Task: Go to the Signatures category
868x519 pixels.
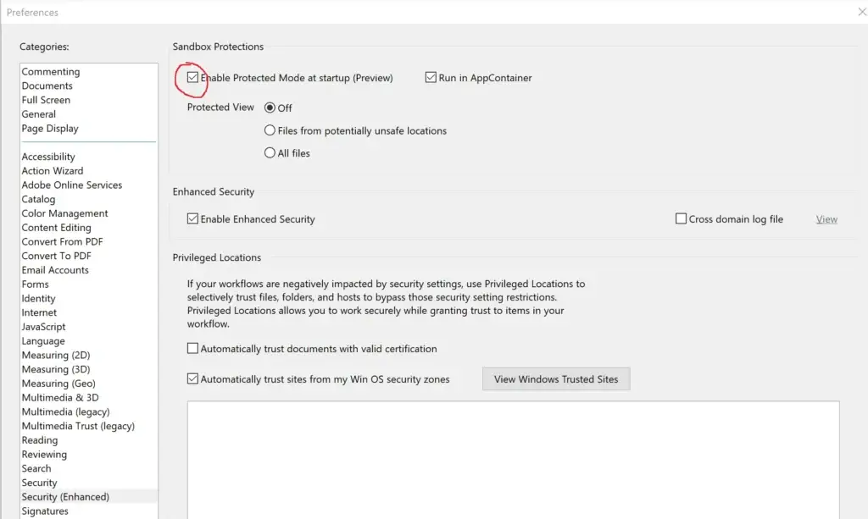Action: pyautogui.click(x=45, y=511)
